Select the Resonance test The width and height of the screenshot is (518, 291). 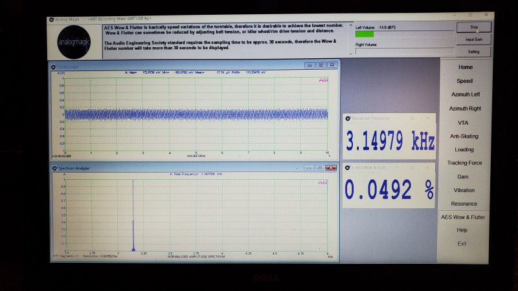[464, 204]
